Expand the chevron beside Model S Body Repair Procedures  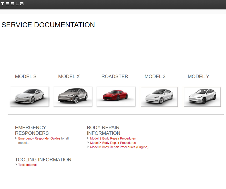88,138
